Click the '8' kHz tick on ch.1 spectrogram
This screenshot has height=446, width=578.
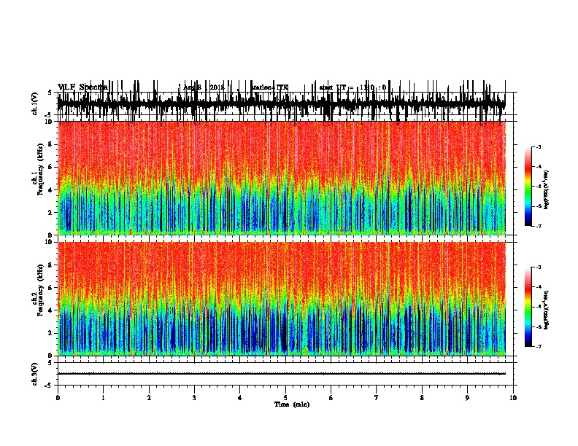(51, 144)
